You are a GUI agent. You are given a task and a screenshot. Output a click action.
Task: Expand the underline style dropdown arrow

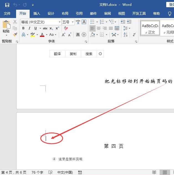(40, 28)
